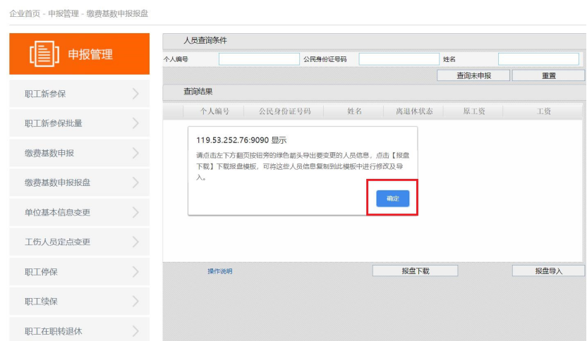Focus the 公民身份证号码 input field
The height and width of the screenshot is (341, 587).
pyautogui.click(x=399, y=59)
